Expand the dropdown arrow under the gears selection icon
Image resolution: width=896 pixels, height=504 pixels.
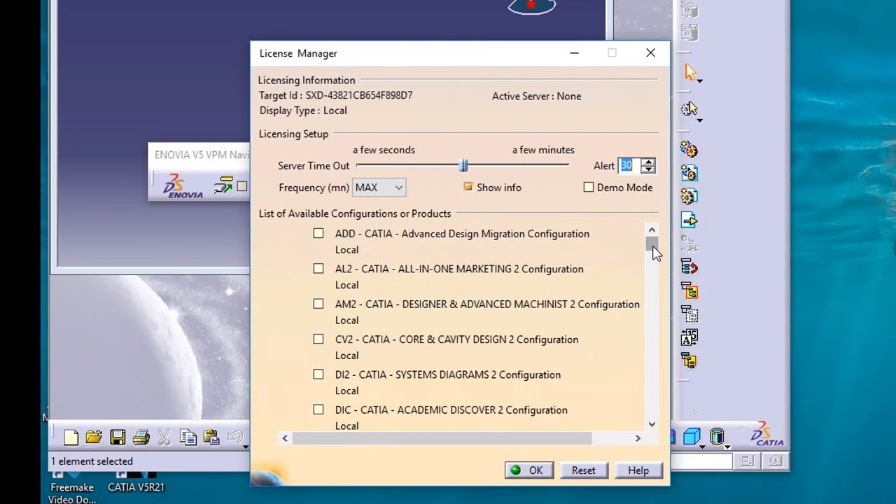[x=699, y=120]
